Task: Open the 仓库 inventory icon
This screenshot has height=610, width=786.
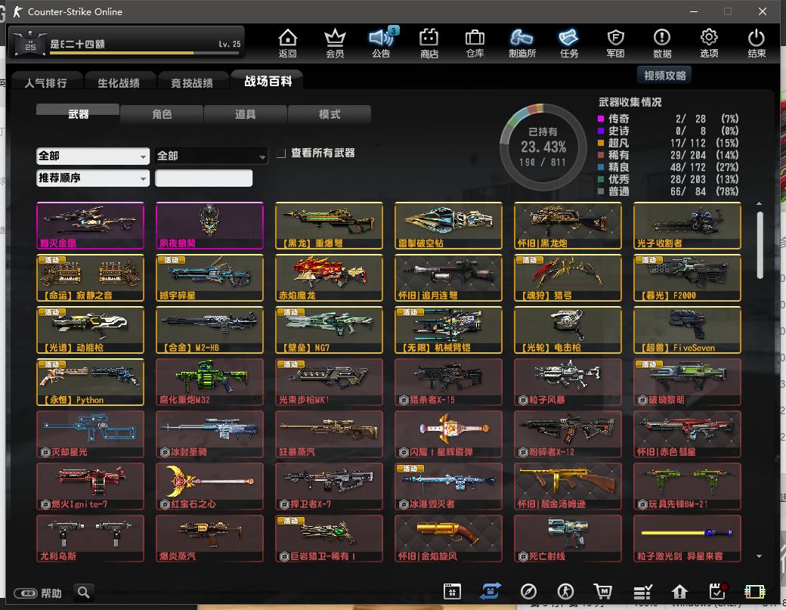Action: tap(475, 43)
